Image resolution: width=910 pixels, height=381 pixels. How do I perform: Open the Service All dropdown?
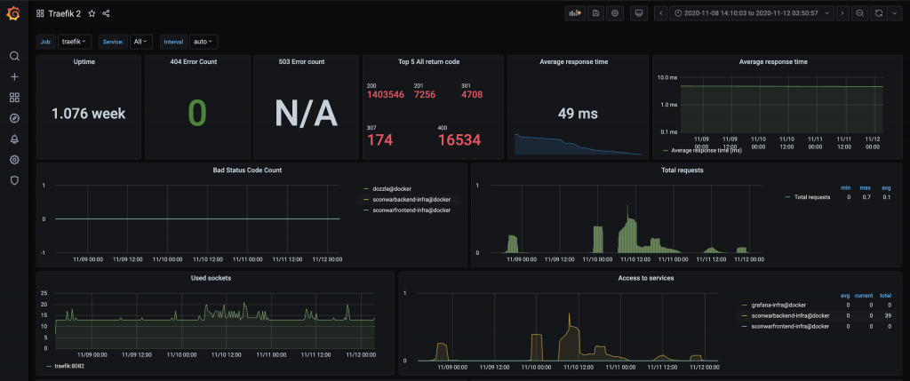pyautogui.click(x=140, y=42)
